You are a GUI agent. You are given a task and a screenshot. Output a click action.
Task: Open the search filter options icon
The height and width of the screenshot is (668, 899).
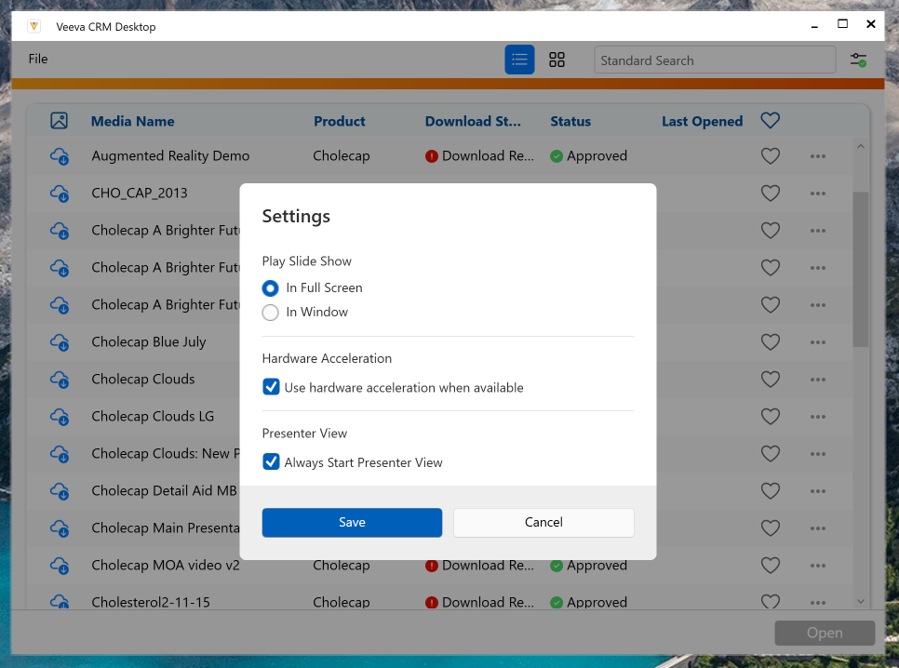click(x=858, y=60)
